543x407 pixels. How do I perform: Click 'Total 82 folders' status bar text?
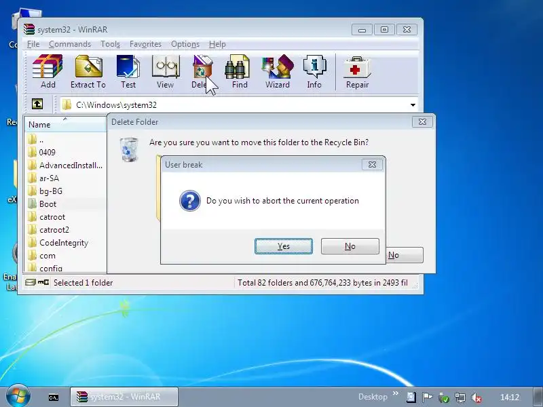coord(322,283)
